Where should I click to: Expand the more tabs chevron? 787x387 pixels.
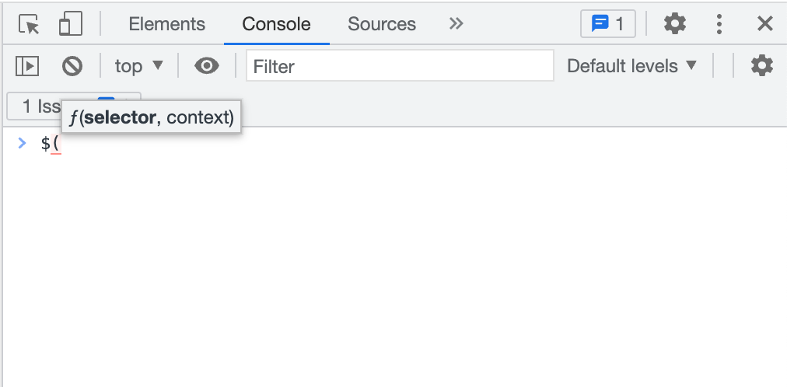coord(456,24)
